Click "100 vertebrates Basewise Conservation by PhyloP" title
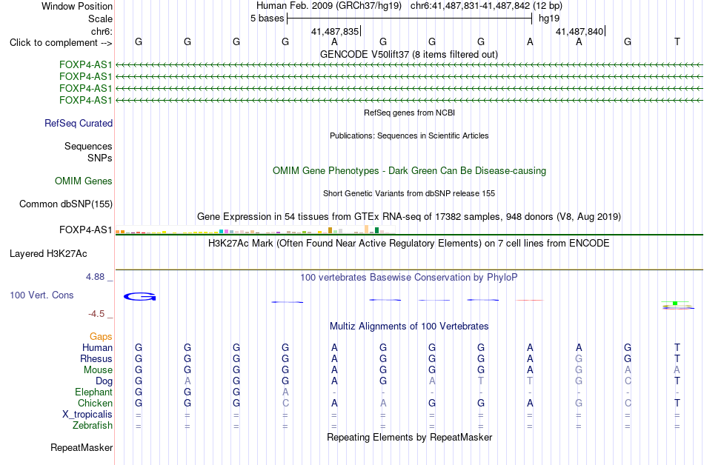 (x=409, y=278)
